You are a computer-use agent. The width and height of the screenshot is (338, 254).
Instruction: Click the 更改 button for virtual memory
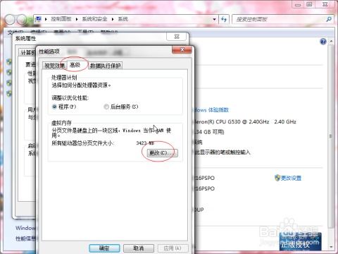[x=162, y=153]
